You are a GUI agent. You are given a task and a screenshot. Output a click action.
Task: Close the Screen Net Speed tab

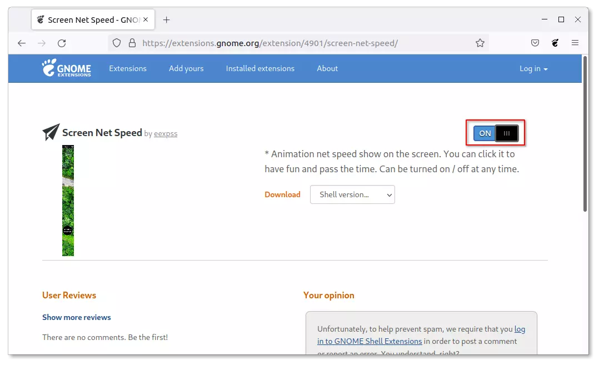coord(146,19)
